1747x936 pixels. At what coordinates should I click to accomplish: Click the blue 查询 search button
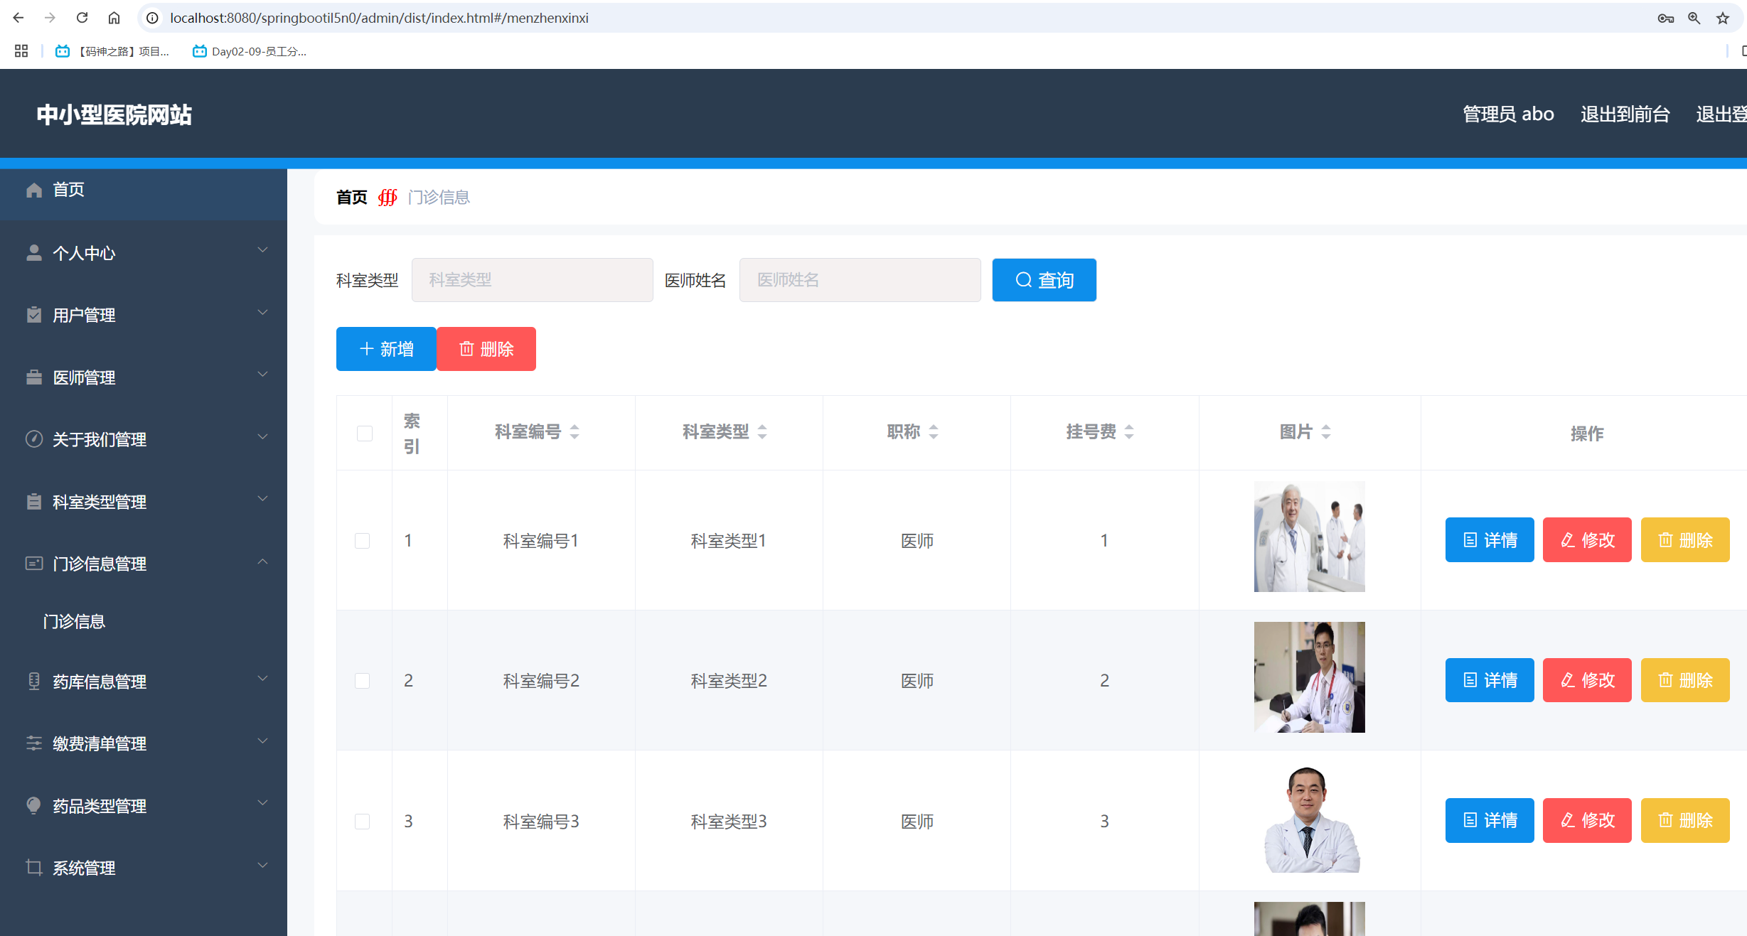click(x=1043, y=280)
